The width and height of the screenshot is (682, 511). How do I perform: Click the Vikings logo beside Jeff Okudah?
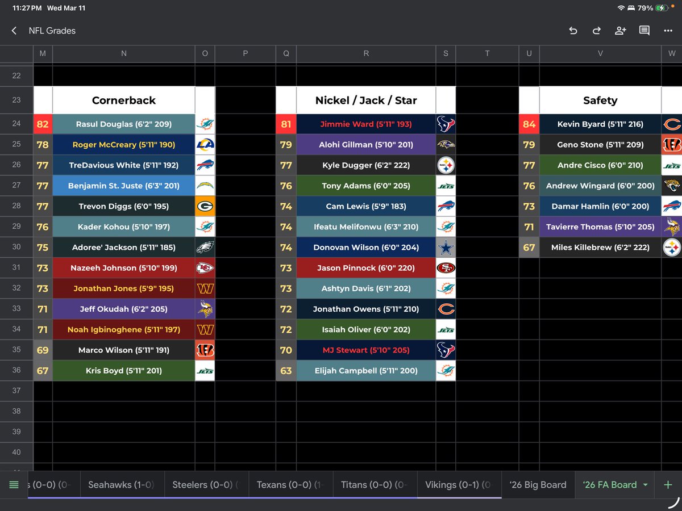205,309
